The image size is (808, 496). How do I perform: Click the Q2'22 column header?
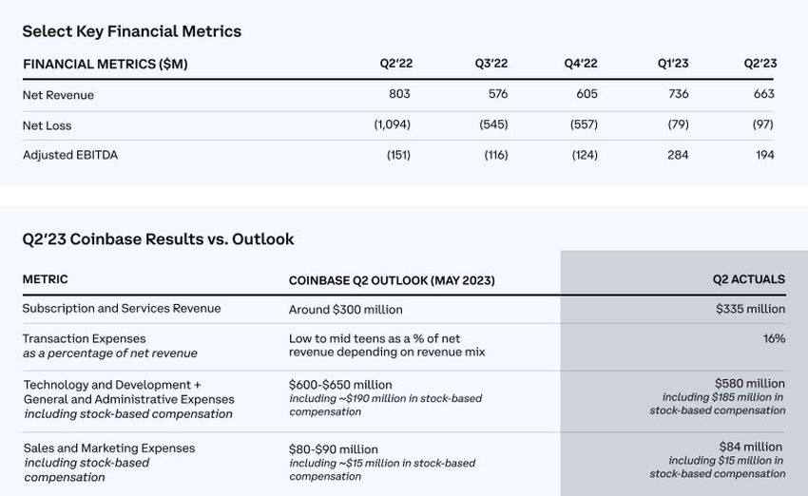pos(395,64)
